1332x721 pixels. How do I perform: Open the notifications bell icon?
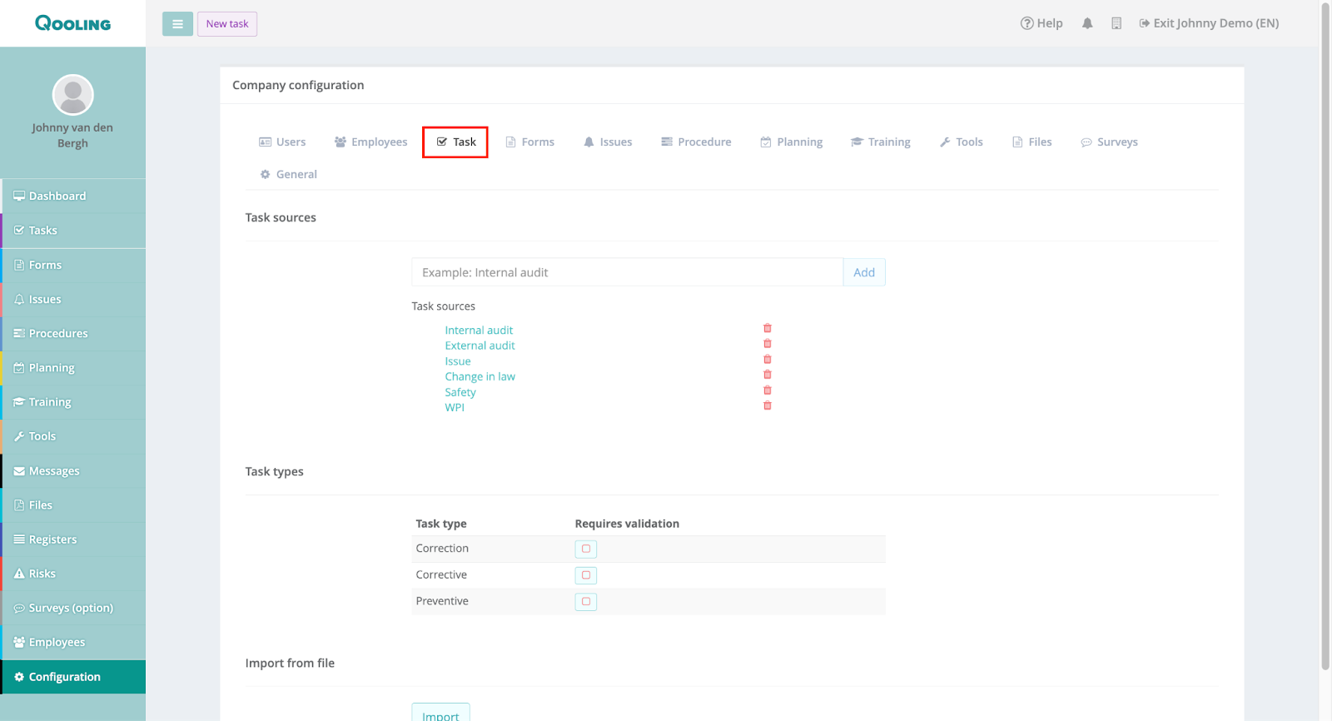1087,23
